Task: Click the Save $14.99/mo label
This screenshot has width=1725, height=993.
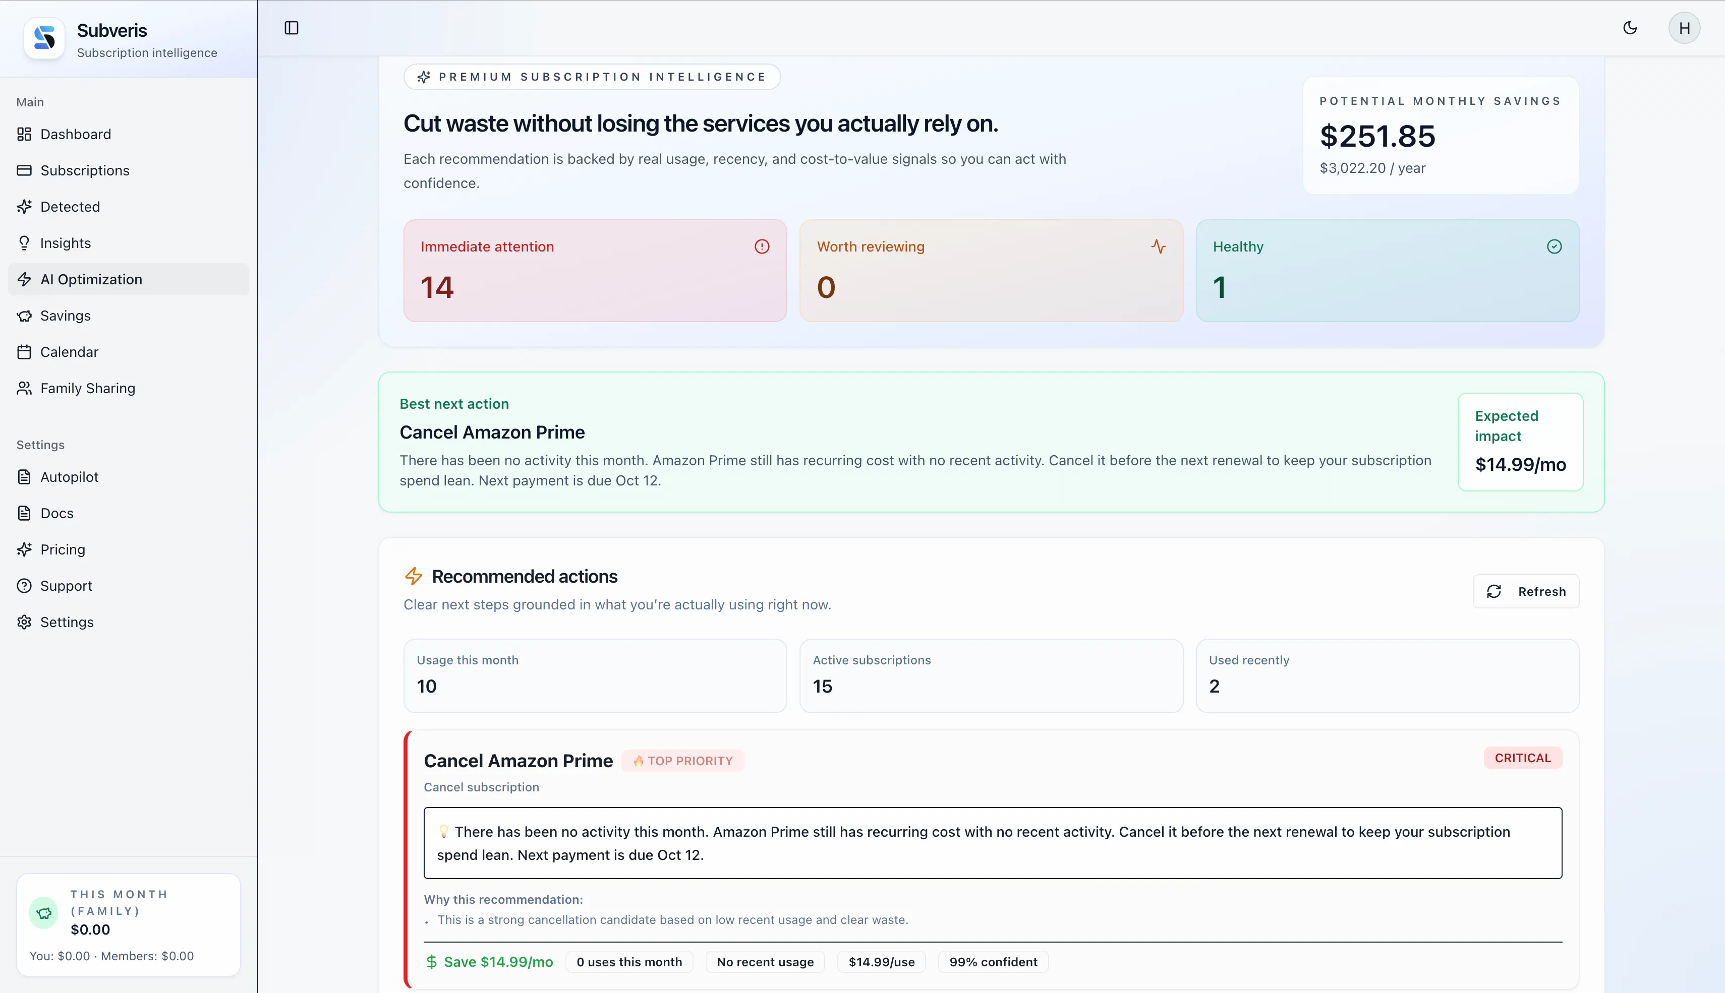Action: pos(489,962)
